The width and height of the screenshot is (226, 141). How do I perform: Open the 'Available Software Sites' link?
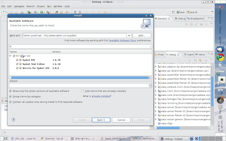point(122,40)
